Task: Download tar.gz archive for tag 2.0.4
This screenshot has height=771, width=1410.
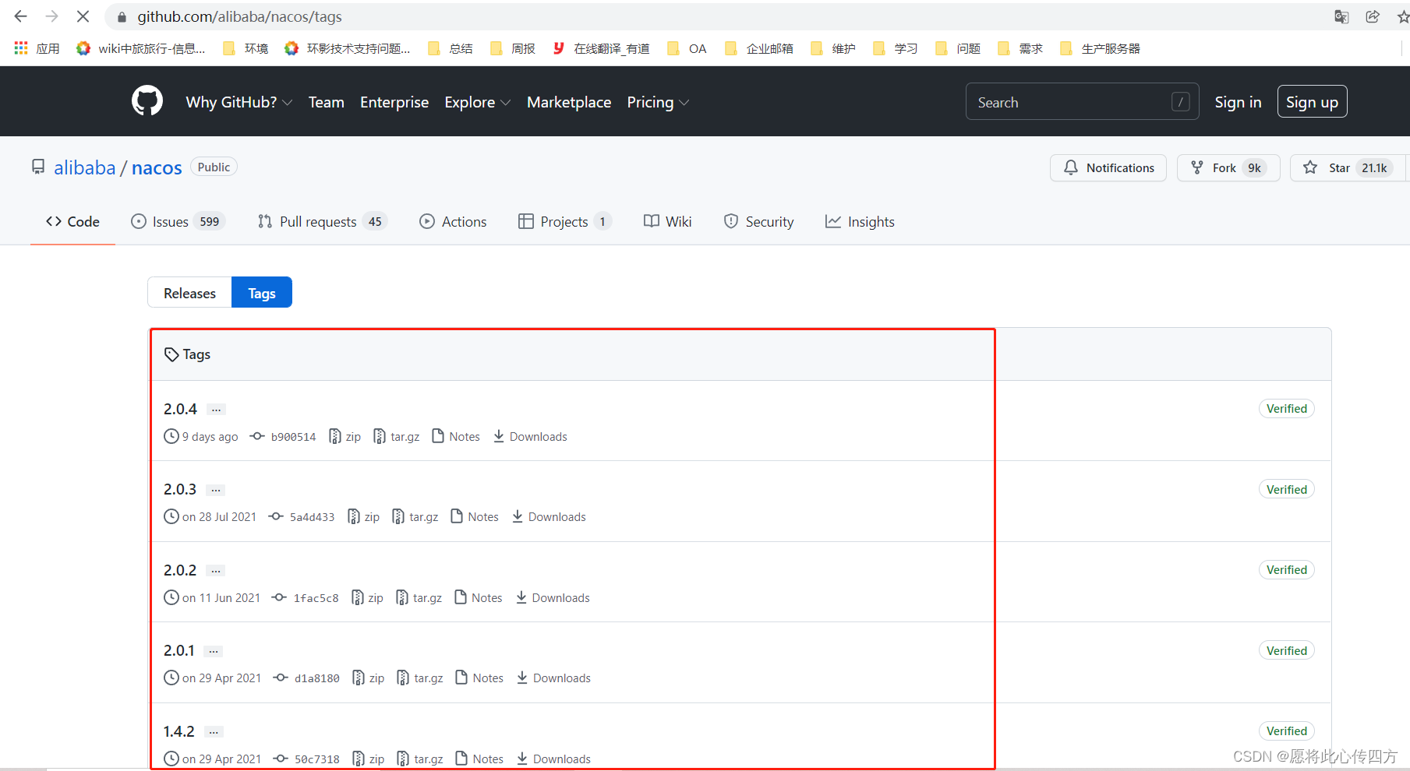Action: pos(396,437)
